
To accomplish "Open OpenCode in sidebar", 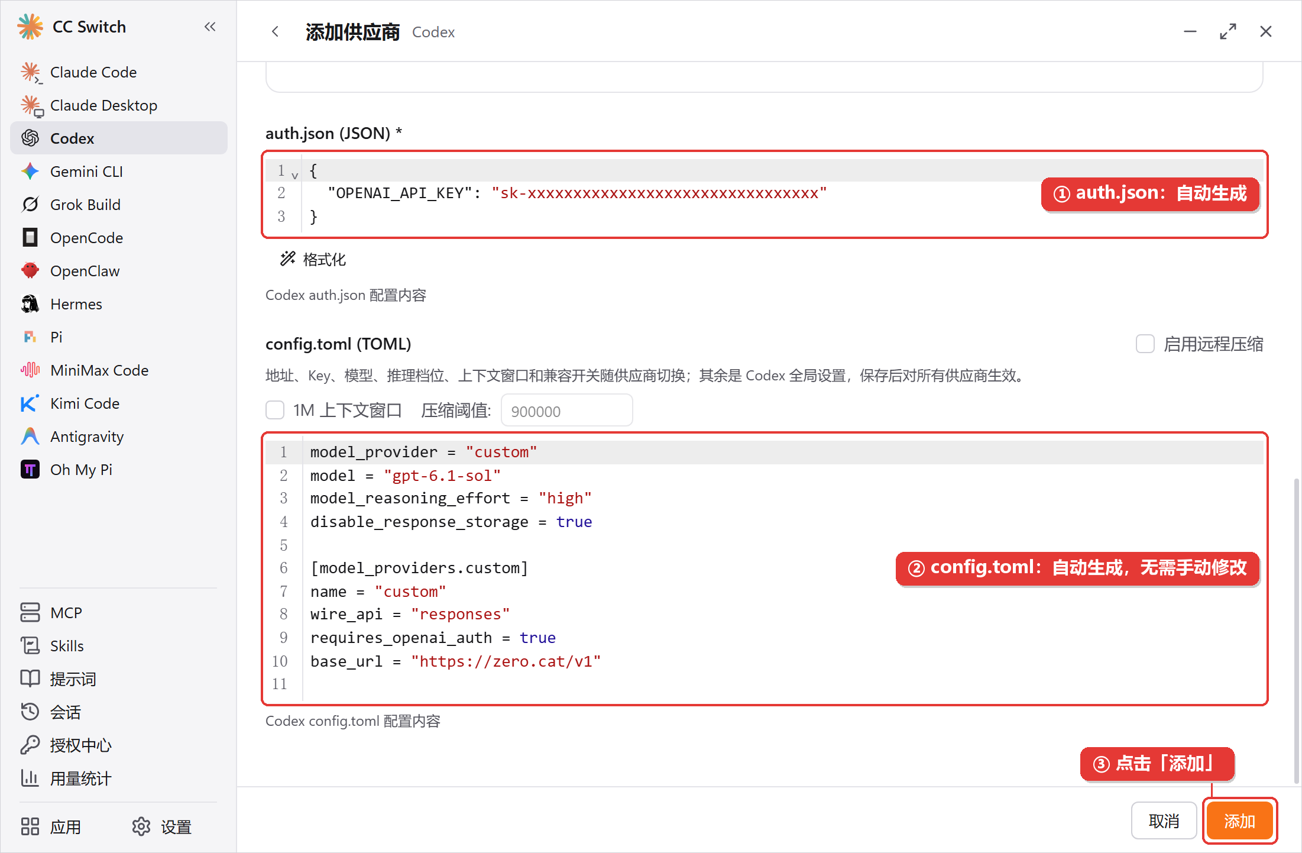I will click(118, 238).
